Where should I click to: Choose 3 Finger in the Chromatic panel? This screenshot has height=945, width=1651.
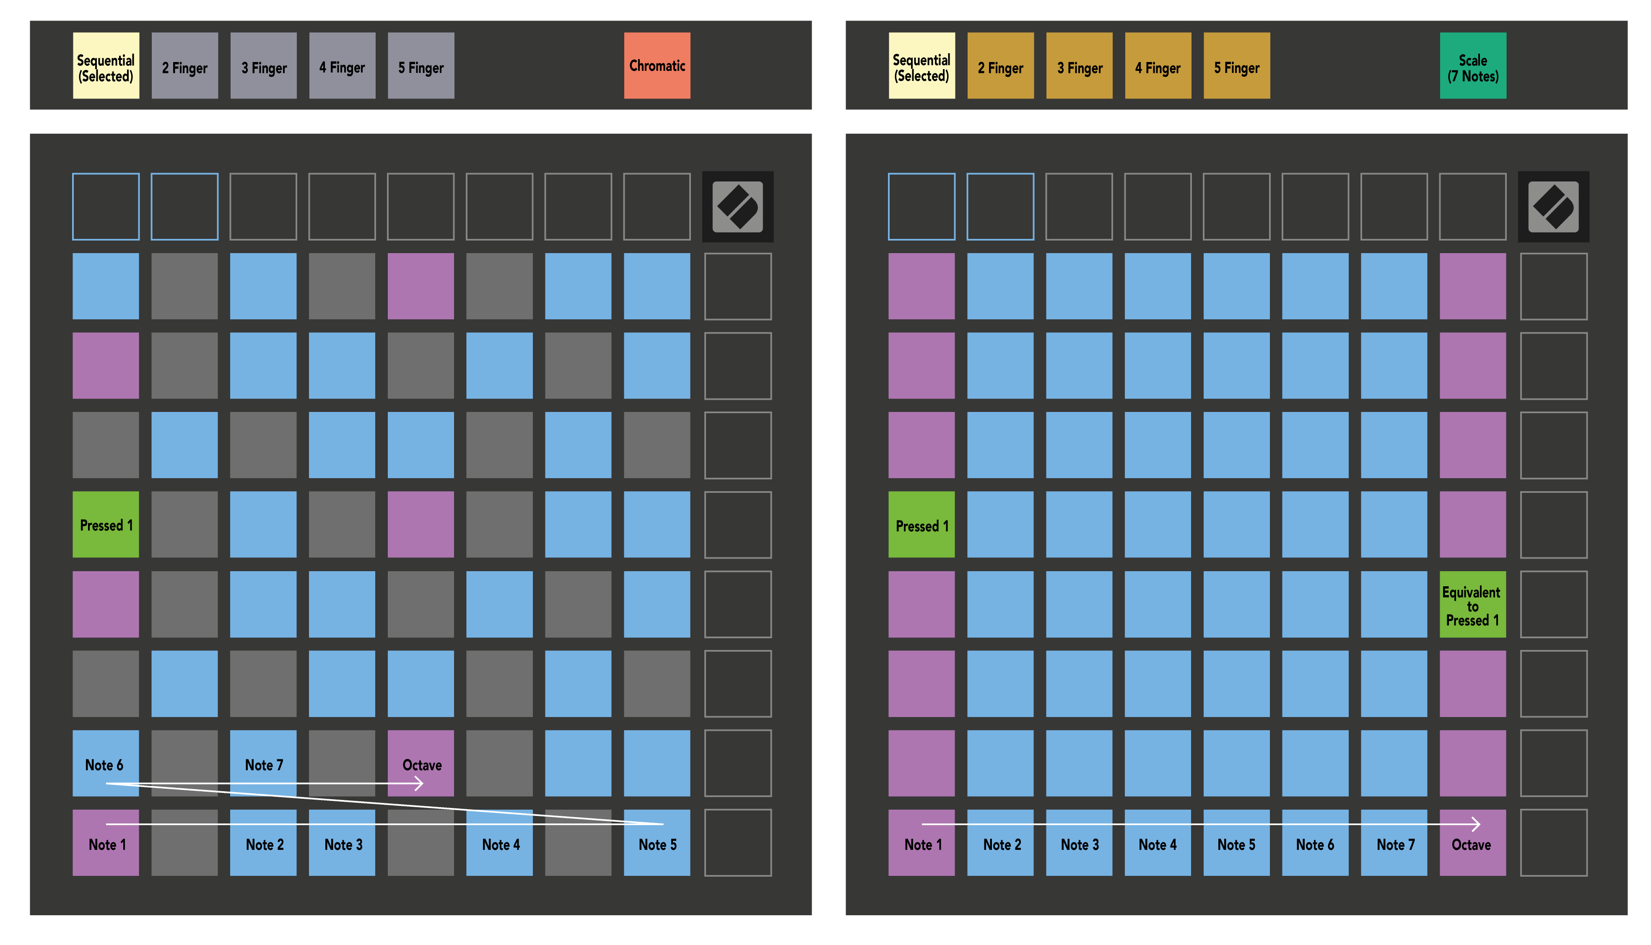point(264,65)
